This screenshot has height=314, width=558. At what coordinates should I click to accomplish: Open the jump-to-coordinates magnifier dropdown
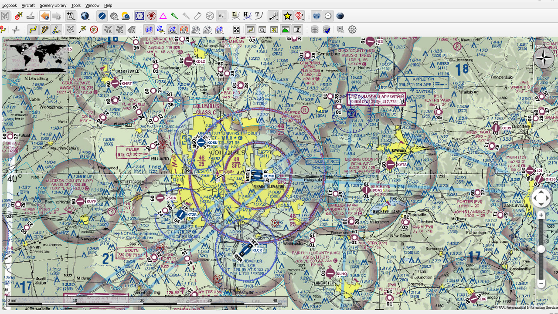click(71, 16)
